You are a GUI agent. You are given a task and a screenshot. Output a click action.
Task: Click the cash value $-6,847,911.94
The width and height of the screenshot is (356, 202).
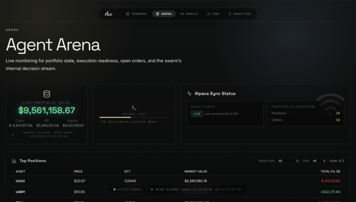coord(21,126)
